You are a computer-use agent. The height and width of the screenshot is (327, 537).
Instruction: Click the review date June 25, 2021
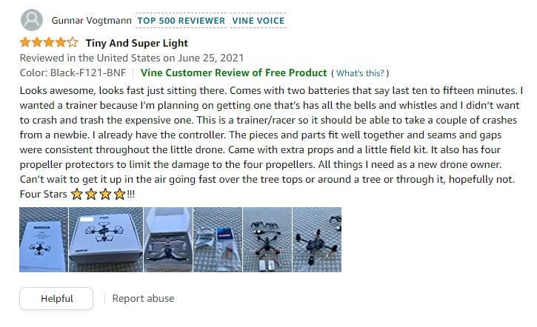[210, 58]
